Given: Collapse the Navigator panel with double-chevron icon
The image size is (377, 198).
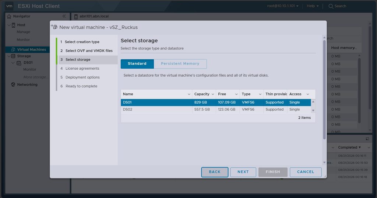Looking at the screenshot, I should (x=64, y=16).
